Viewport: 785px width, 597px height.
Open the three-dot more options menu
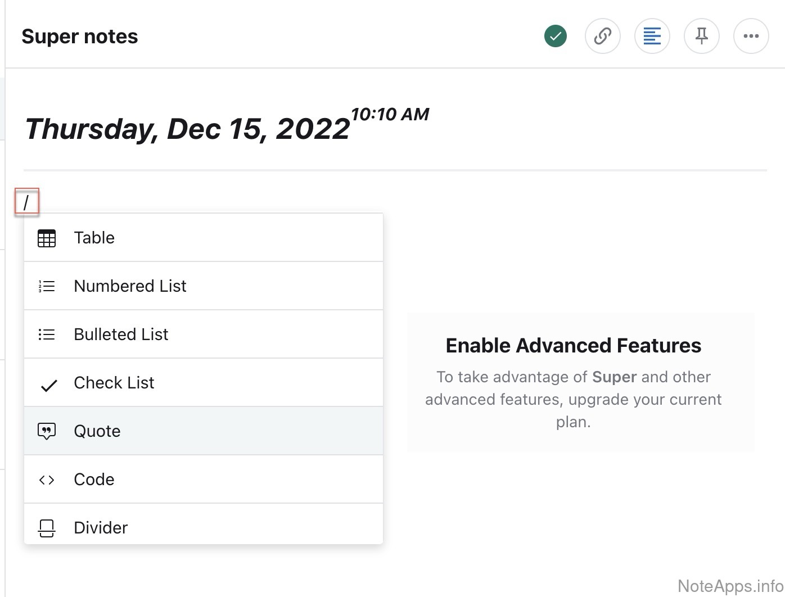[751, 37]
